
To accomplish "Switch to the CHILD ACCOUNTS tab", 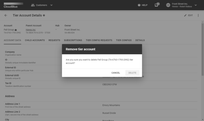I will 35,40.
